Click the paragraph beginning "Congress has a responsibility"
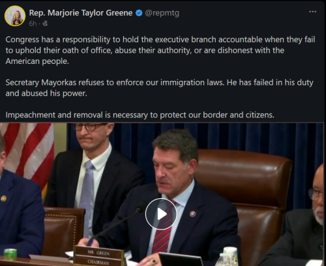The image size is (326, 266). pos(160,50)
